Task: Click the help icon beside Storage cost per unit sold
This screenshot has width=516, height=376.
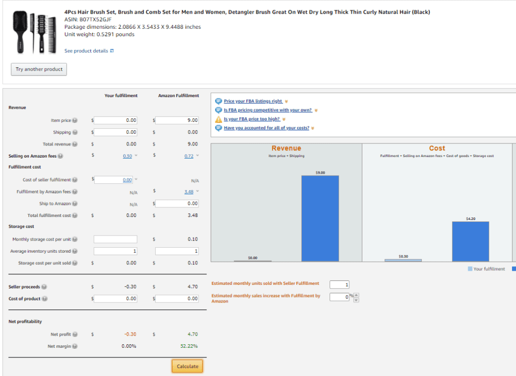Action: tap(75, 263)
